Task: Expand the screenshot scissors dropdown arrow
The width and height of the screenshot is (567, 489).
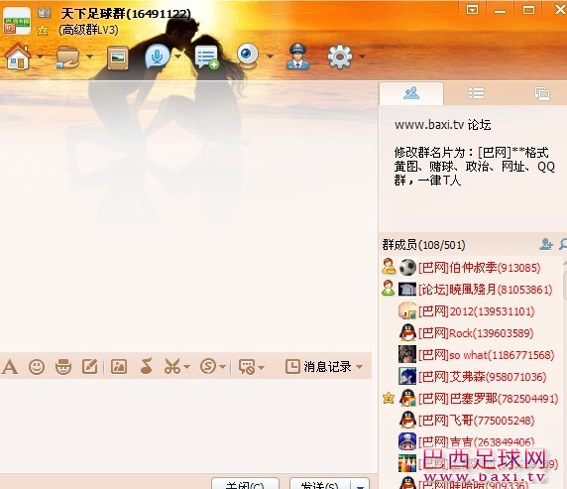Action: (186, 367)
